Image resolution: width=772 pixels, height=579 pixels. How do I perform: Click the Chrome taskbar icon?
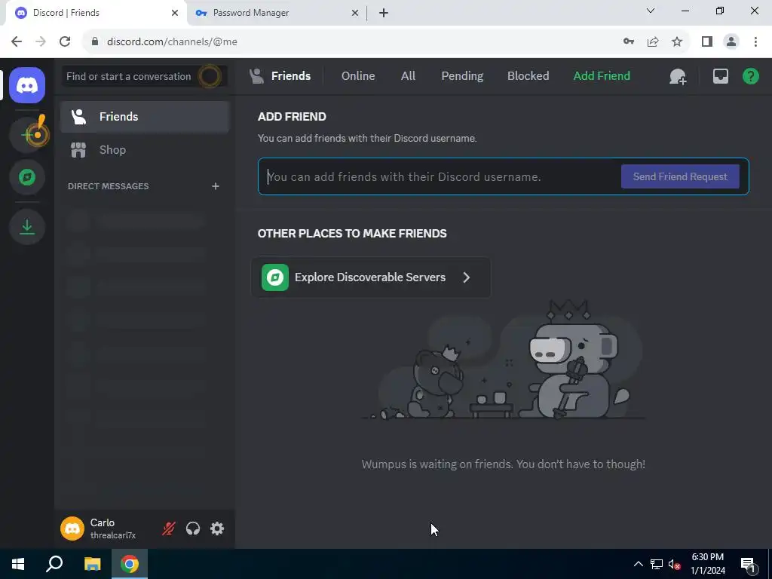(x=130, y=564)
